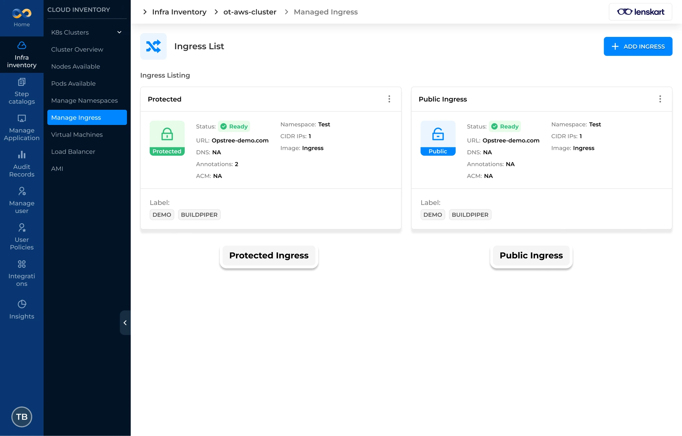This screenshot has height=436, width=682.
Task: Open the Protected card kebab menu
Action: pos(389,99)
